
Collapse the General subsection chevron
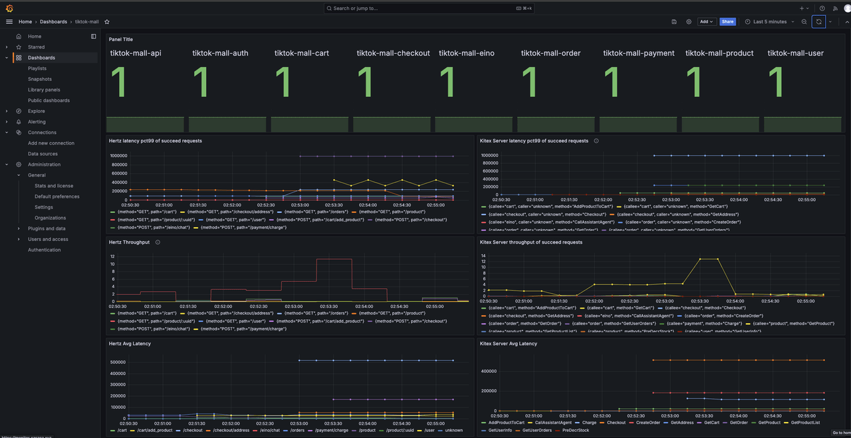click(x=19, y=175)
